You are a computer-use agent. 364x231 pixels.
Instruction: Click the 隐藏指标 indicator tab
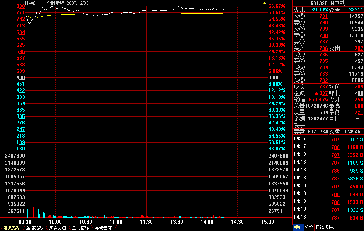click(x=11, y=228)
